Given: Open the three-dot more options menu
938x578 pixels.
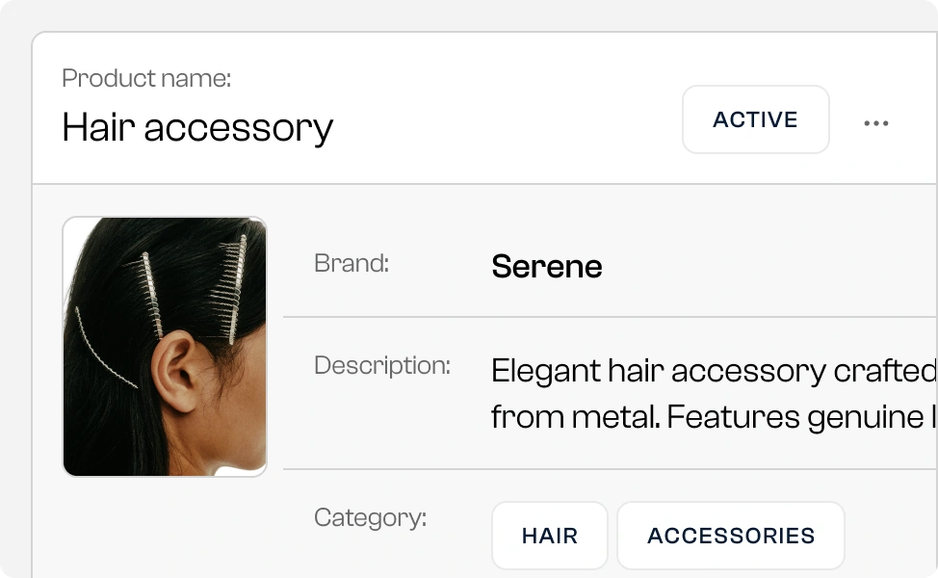Looking at the screenshot, I should click(875, 123).
